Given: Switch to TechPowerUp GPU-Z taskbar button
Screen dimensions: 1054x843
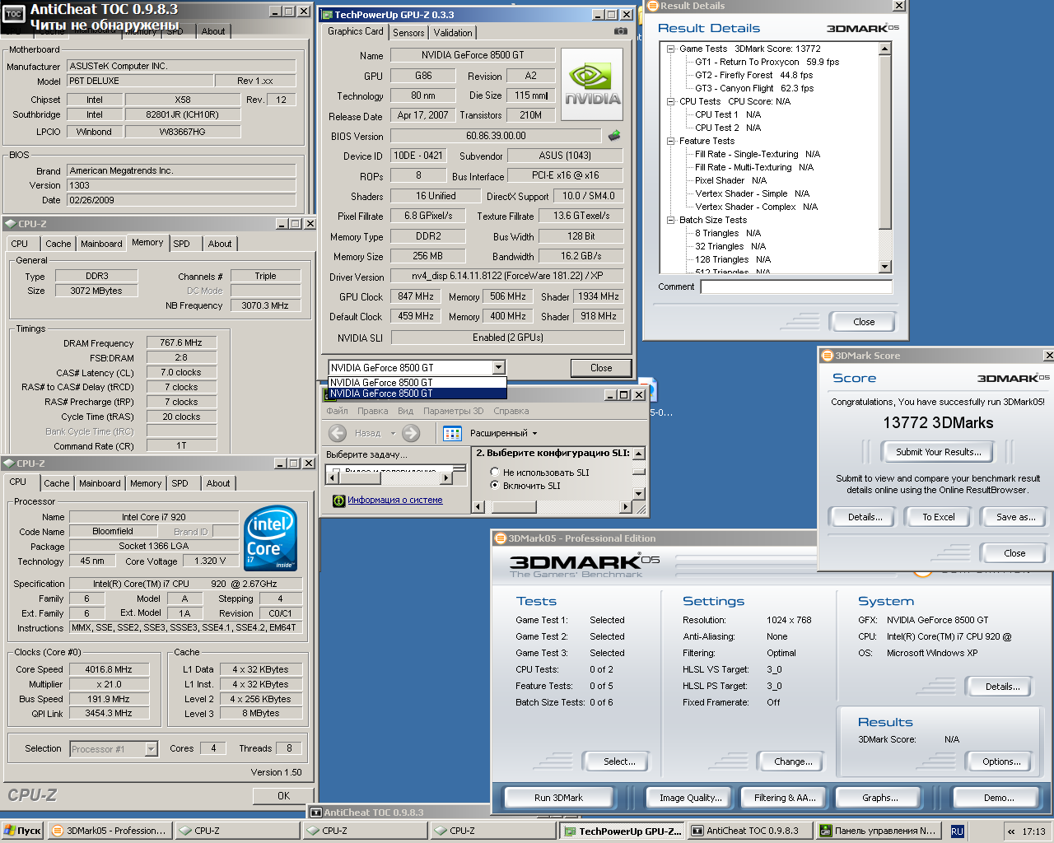Looking at the screenshot, I should [623, 831].
